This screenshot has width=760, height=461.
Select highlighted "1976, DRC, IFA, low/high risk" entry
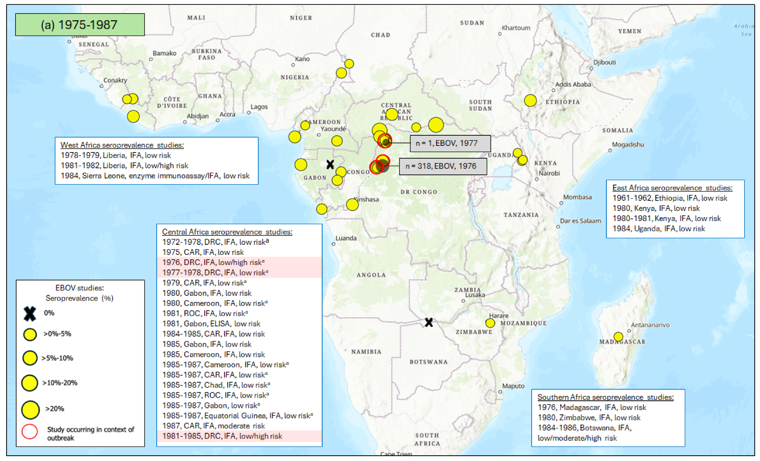pos(213,262)
